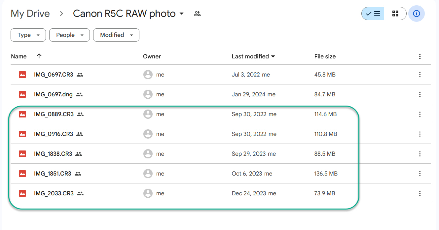Click shared icon next to IMG_1851.CR3

78,174
